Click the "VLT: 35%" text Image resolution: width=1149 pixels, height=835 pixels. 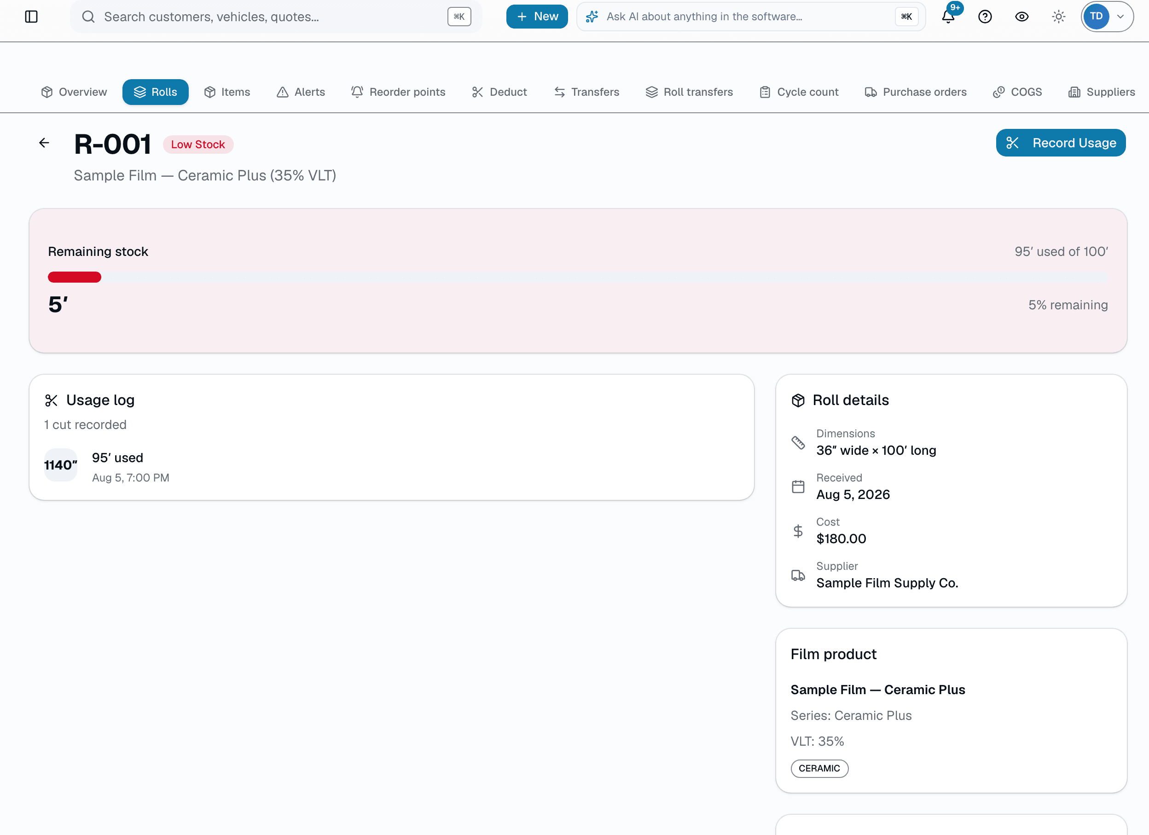pyautogui.click(x=817, y=741)
